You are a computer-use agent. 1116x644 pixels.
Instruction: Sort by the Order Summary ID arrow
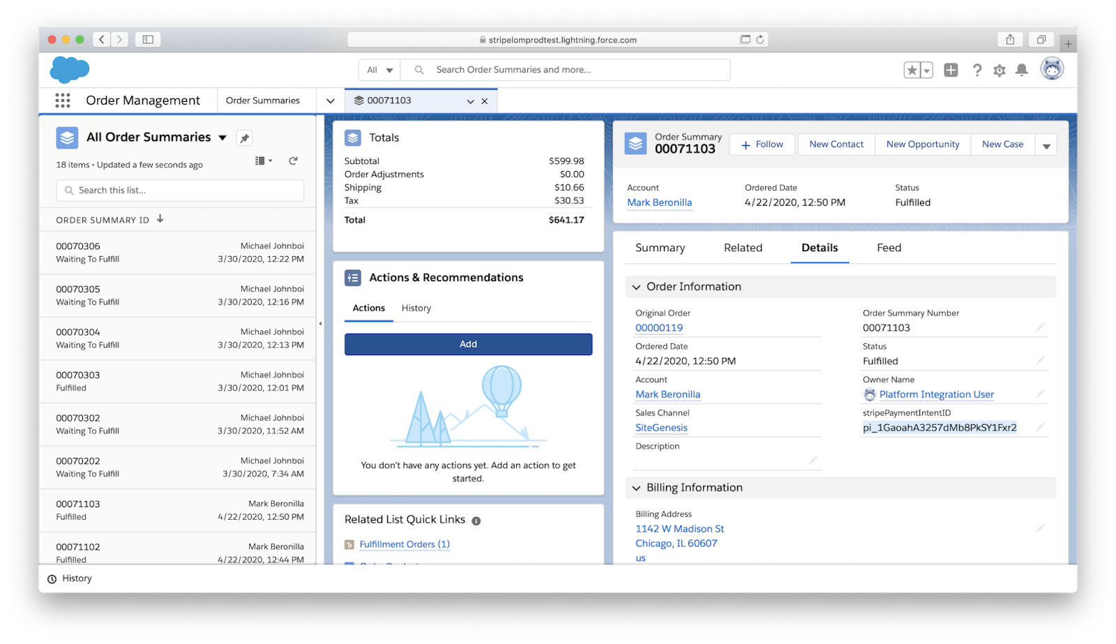point(160,218)
